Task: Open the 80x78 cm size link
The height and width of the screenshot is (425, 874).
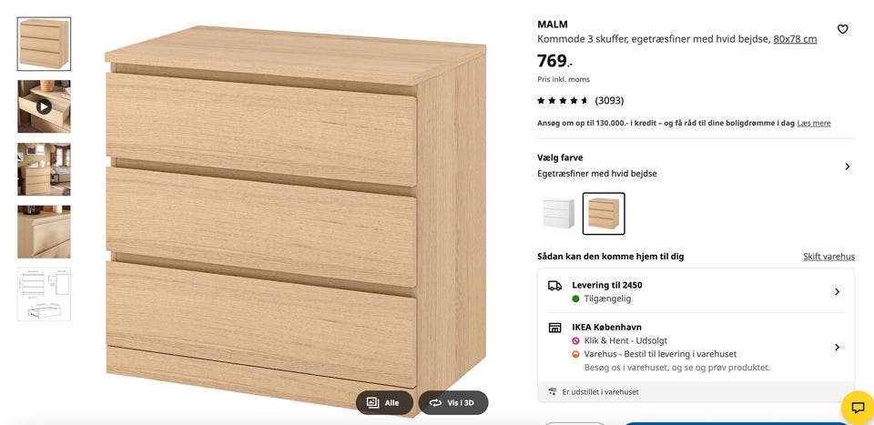Action: (x=795, y=39)
